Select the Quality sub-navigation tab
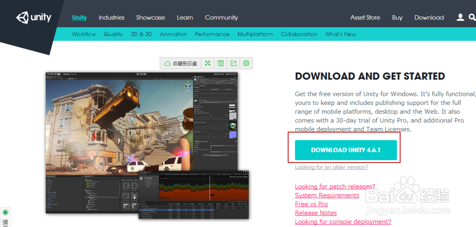 113,34
